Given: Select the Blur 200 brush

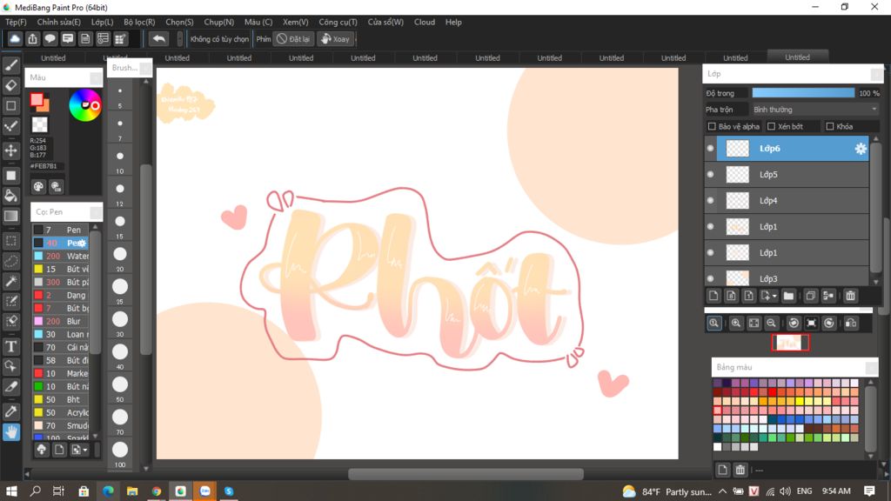Looking at the screenshot, I should click(x=61, y=322).
